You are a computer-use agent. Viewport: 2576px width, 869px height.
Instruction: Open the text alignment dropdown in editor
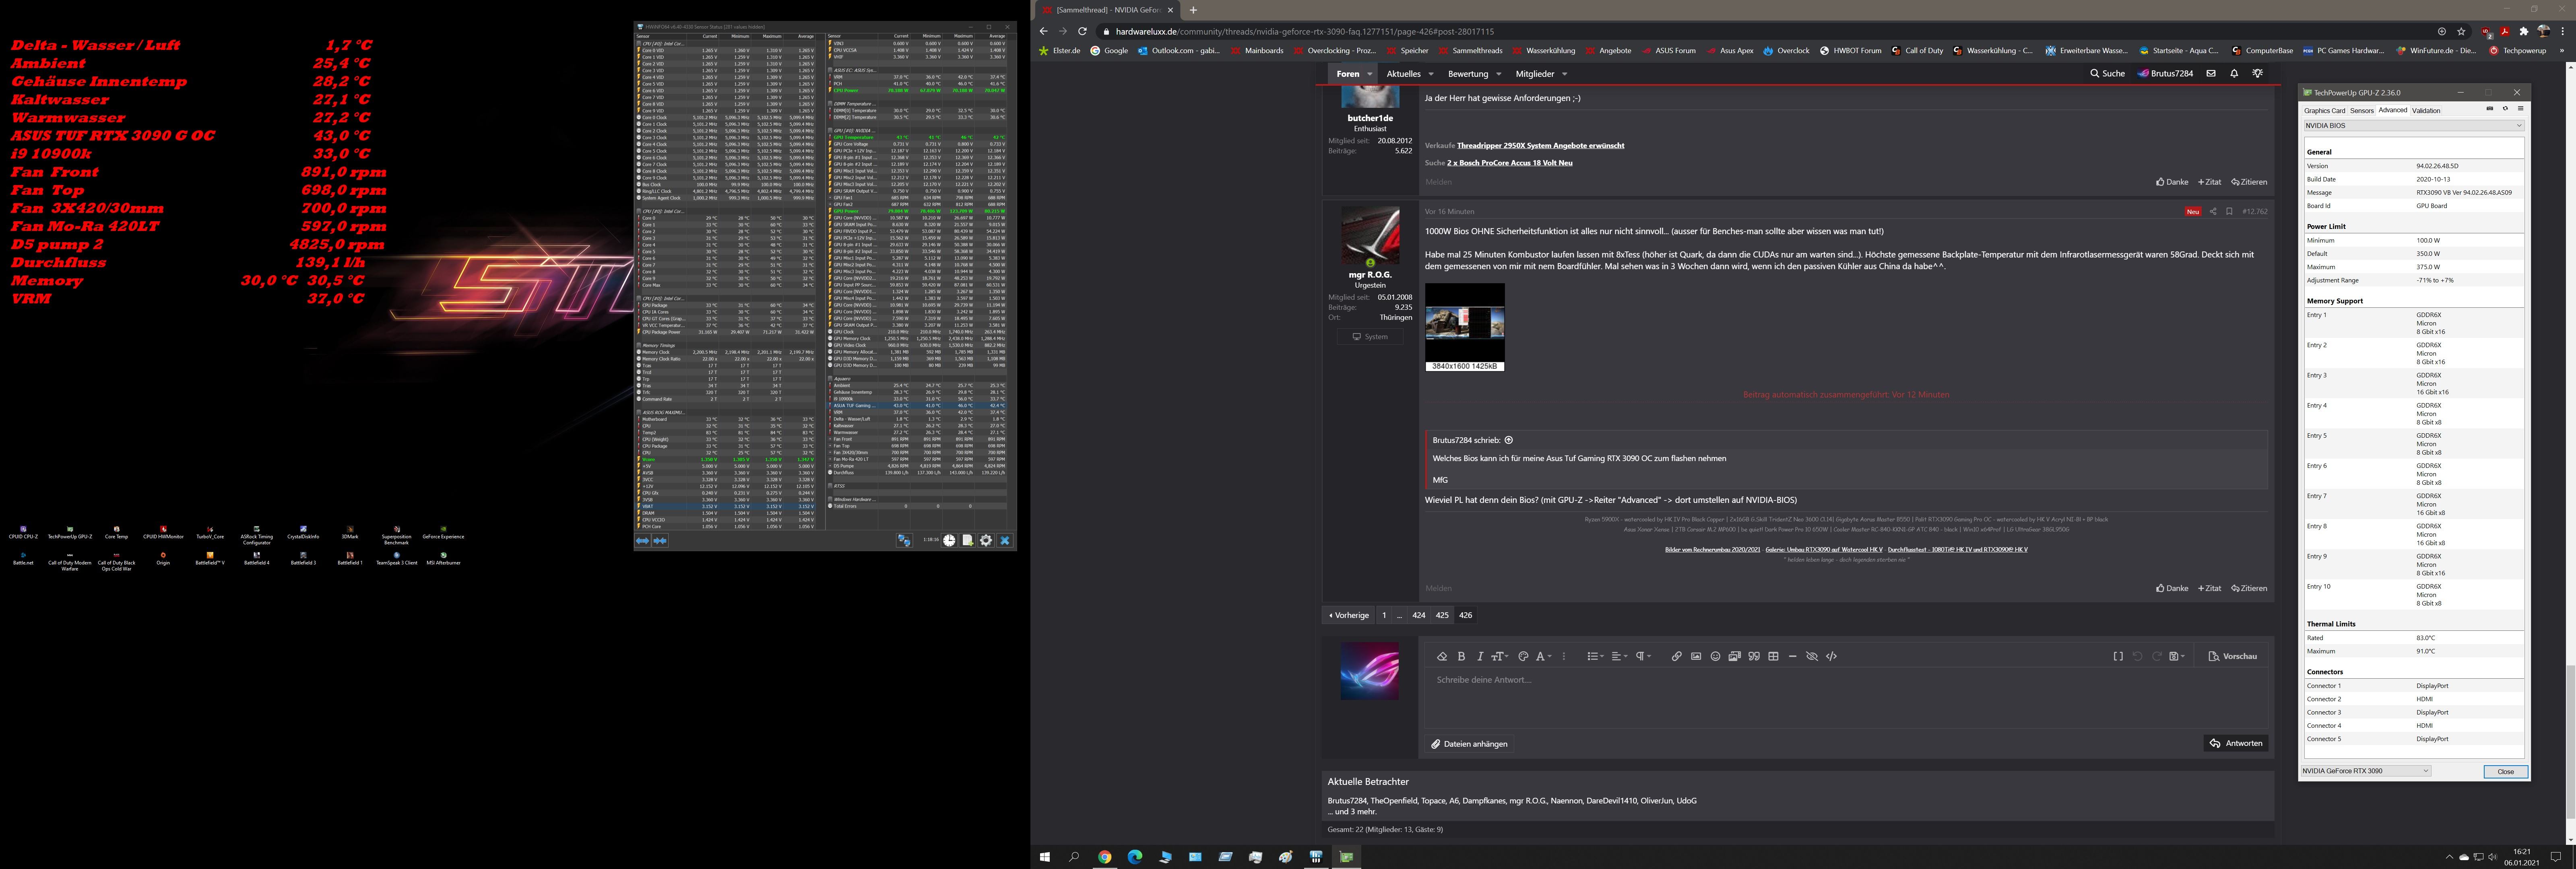click(x=1620, y=657)
